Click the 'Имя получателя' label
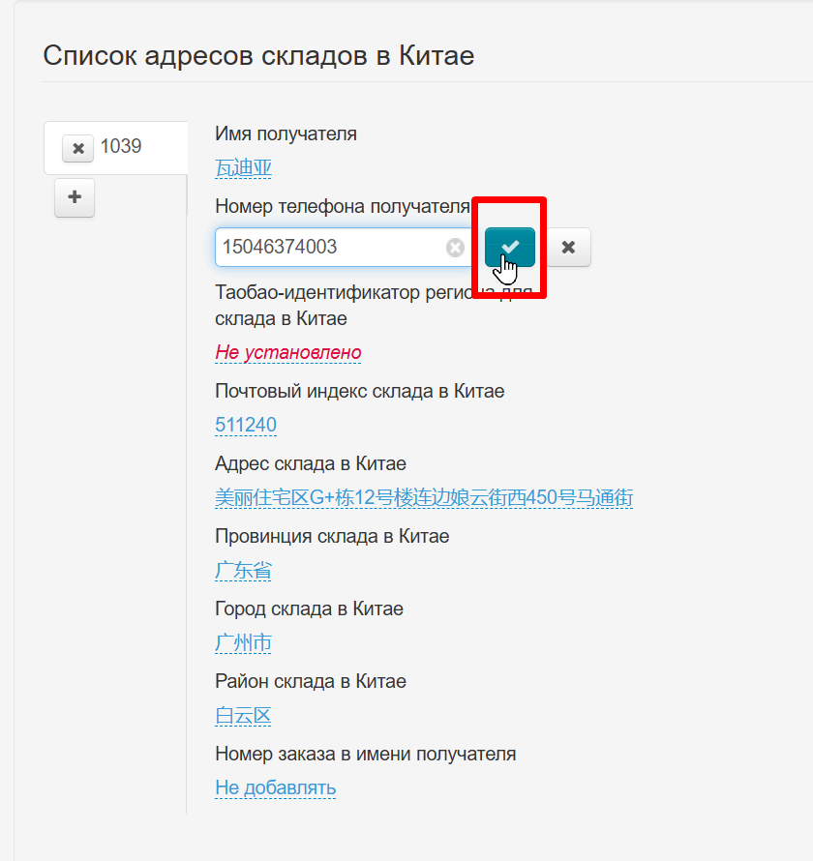Viewport: 813px width, 861px height. click(x=286, y=134)
